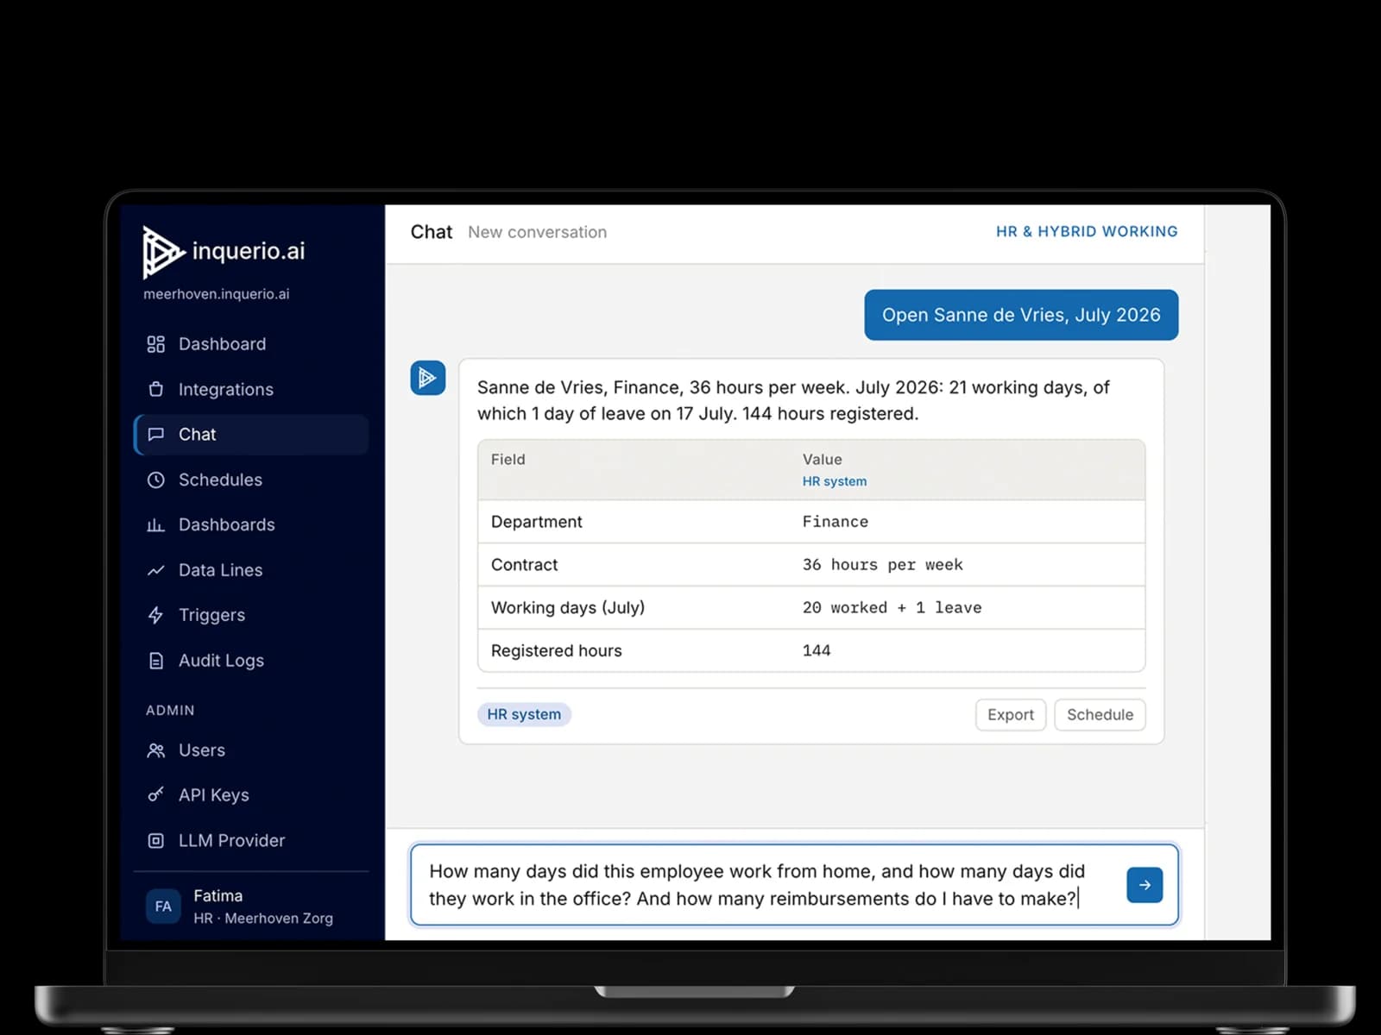1381x1035 pixels.
Task: Click the inquerio.ai logo icon
Action: (x=163, y=252)
